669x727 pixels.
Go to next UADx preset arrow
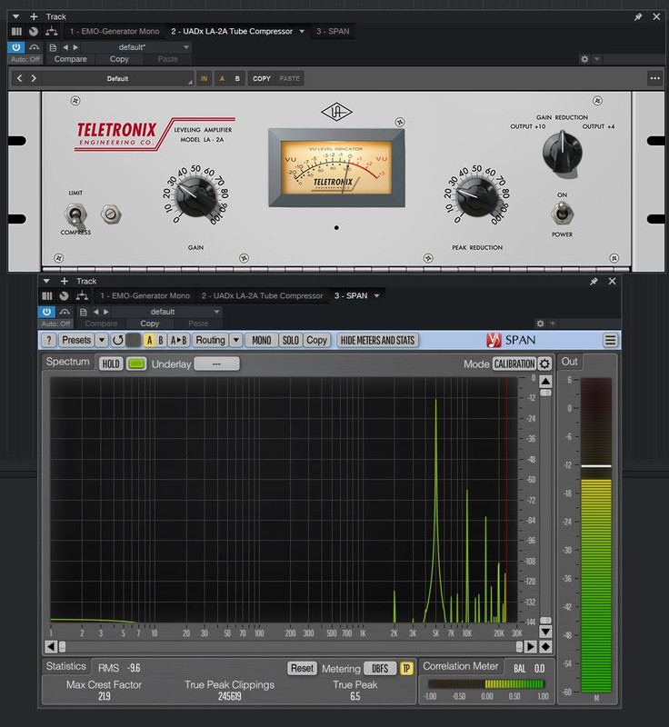click(34, 78)
